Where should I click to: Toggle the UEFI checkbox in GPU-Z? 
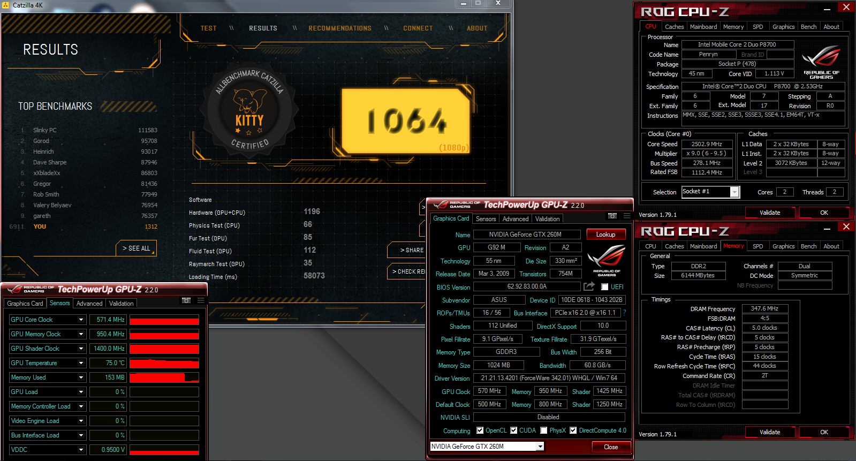pyautogui.click(x=604, y=287)
